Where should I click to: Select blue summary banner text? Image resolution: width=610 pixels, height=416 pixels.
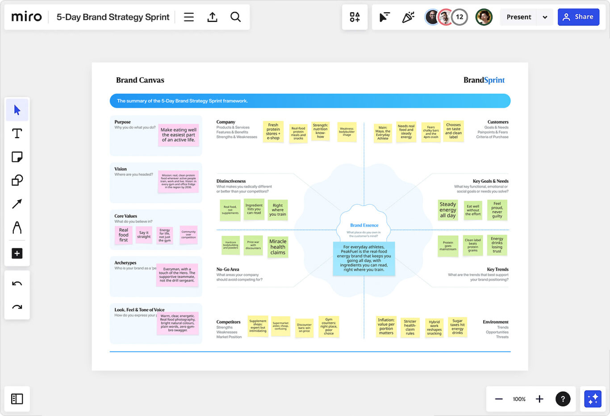click(x=182, y=101)
